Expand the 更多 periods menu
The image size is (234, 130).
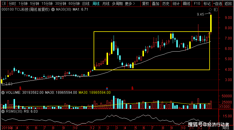(130, 4)
